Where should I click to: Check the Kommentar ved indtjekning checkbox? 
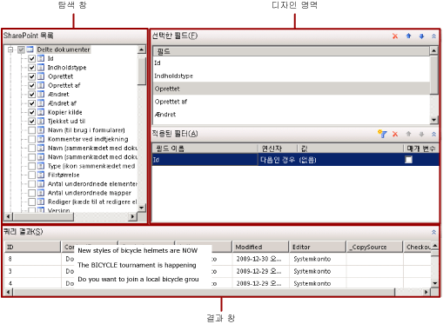31,140
